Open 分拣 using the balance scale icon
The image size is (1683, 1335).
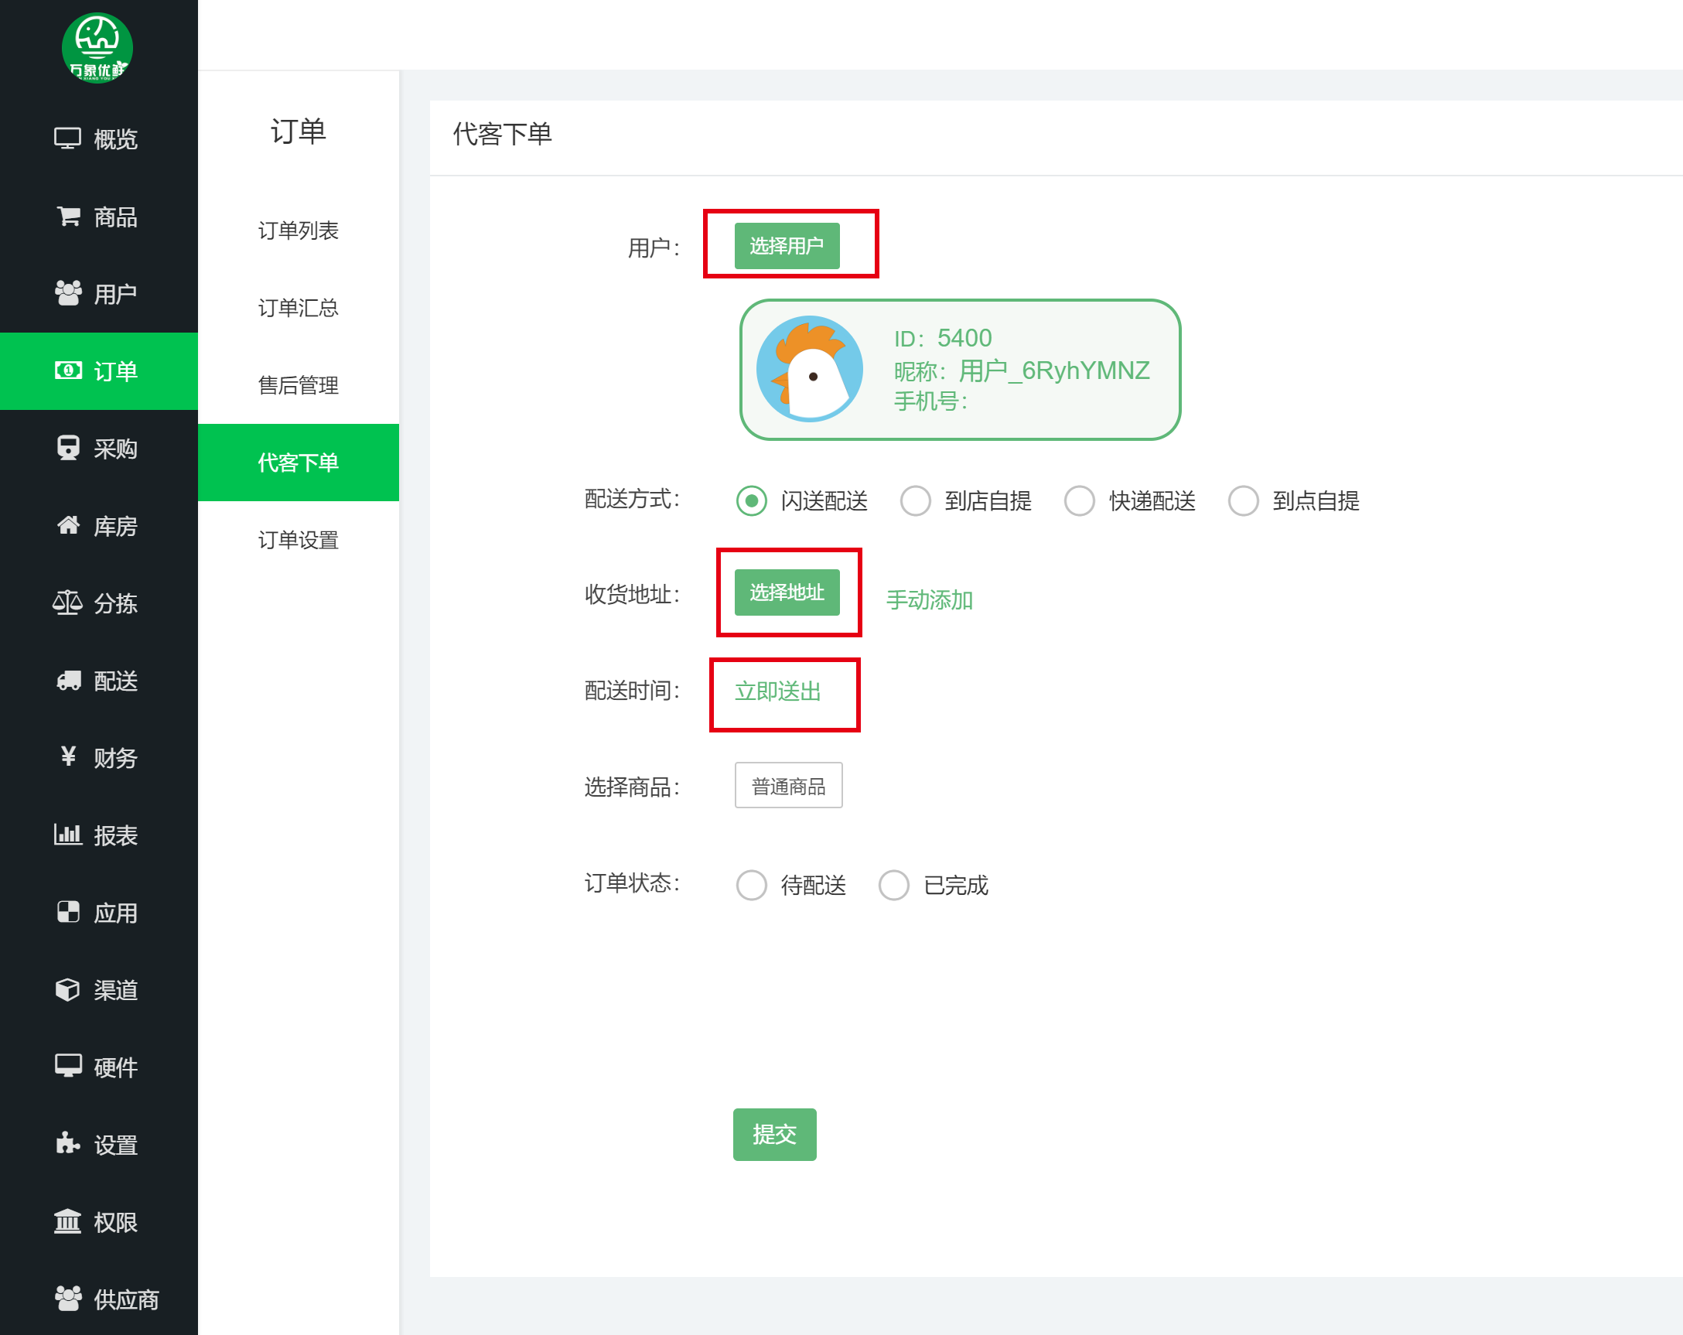pos(67,603)
